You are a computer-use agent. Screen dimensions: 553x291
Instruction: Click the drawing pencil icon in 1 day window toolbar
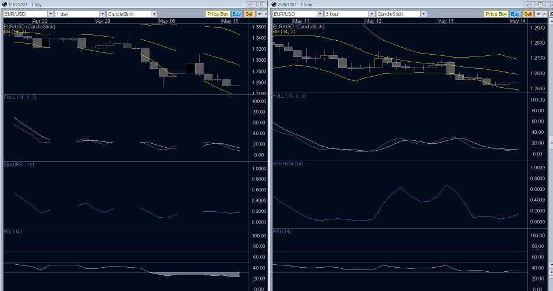coord(265,14)
